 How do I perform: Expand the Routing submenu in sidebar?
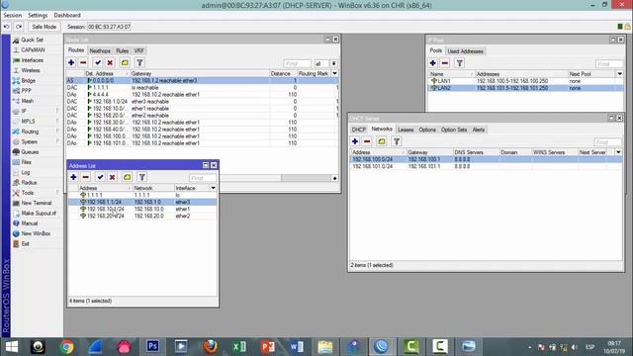(x=30, y=132)
